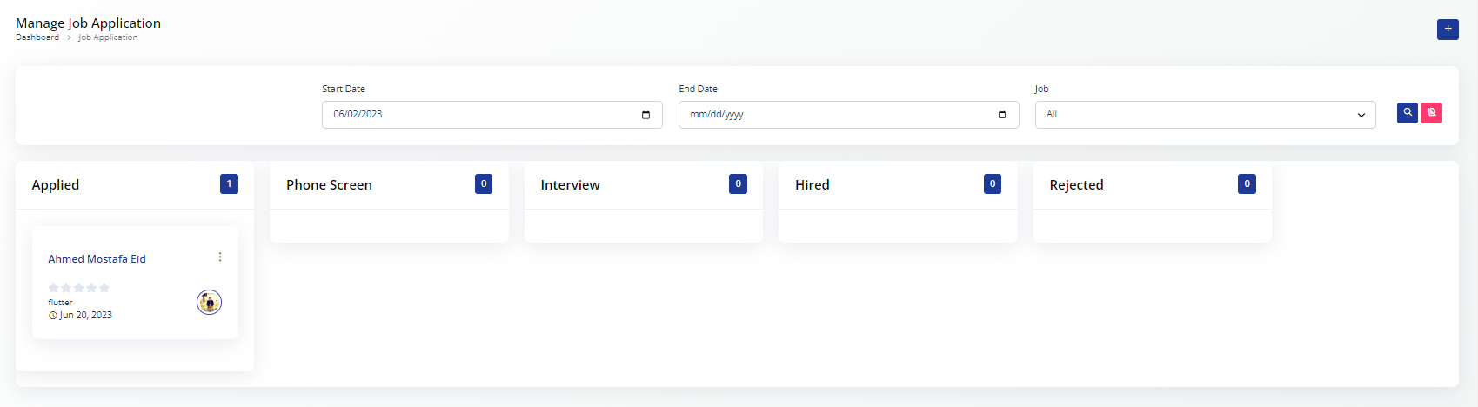The width and height of the screenshot is (1478, 407).
Task: Click the Applied column count badge
Action: 229,184
